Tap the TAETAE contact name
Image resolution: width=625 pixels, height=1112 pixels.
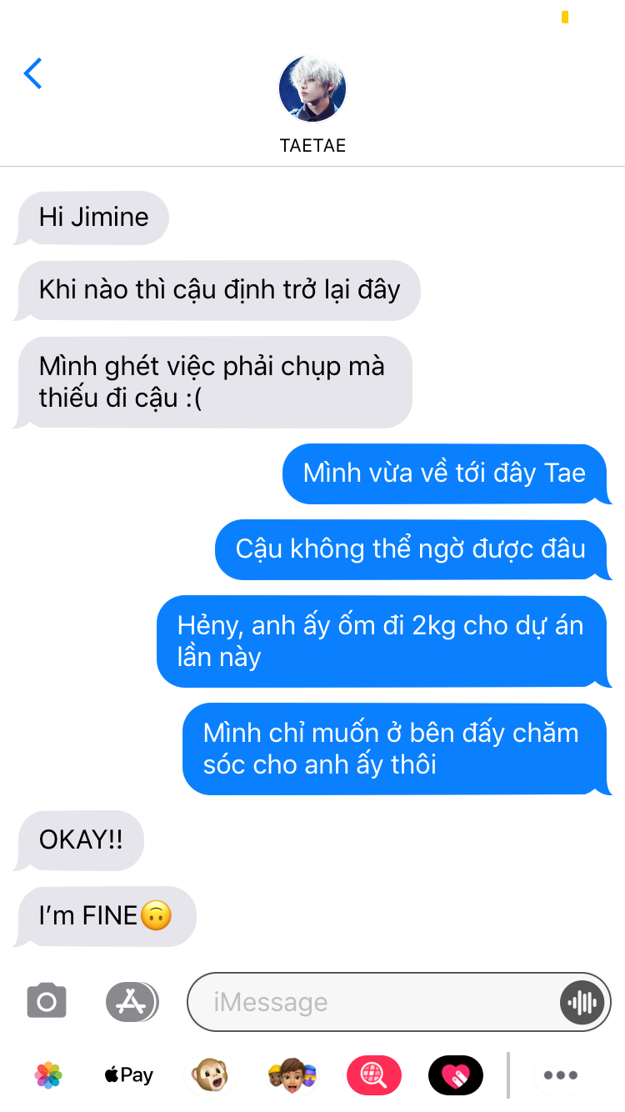[312, 146]
